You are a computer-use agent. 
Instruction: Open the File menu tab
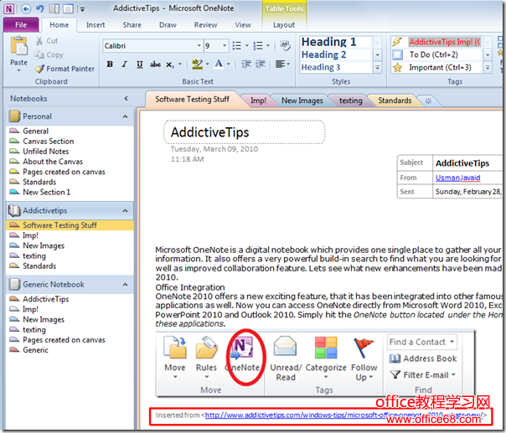click(x=21, y=25)
